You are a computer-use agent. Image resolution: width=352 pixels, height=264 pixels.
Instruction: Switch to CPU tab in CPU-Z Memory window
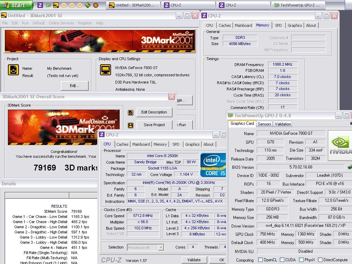tap(209, 25)
